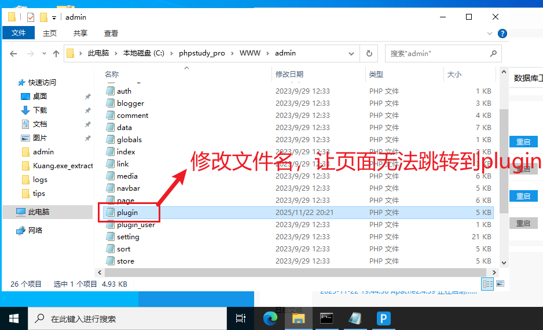Select the setting PHP file icon

click(x=110, y=237)
